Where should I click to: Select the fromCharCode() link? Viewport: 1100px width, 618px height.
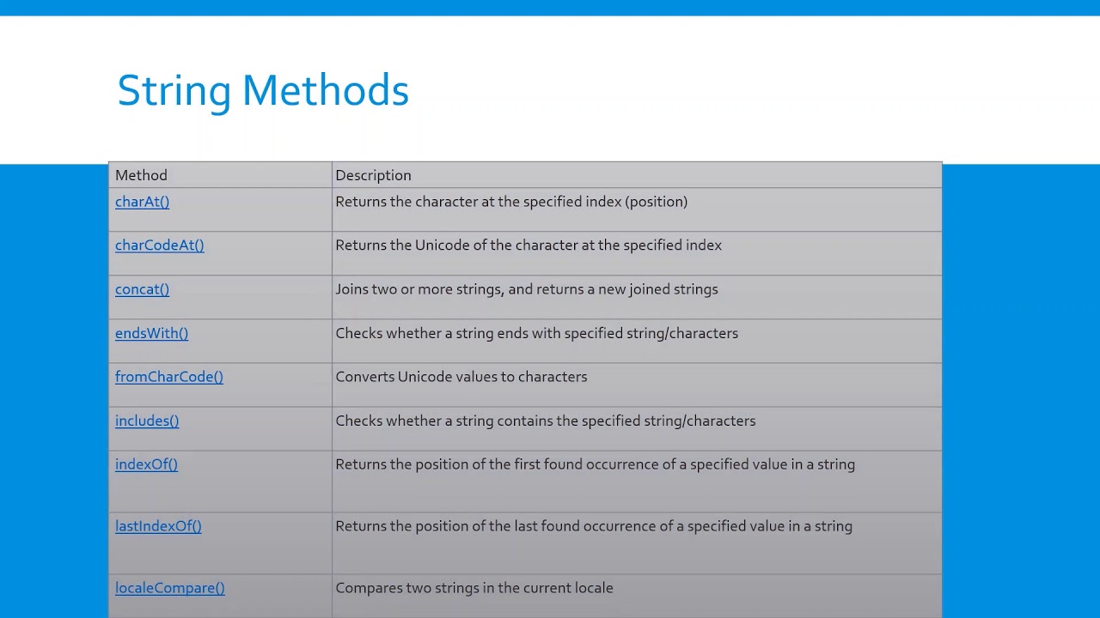click(168, 377)
